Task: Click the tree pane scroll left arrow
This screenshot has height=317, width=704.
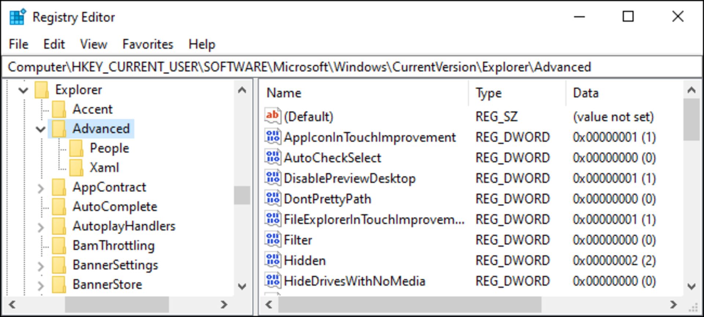Action: 12,304
